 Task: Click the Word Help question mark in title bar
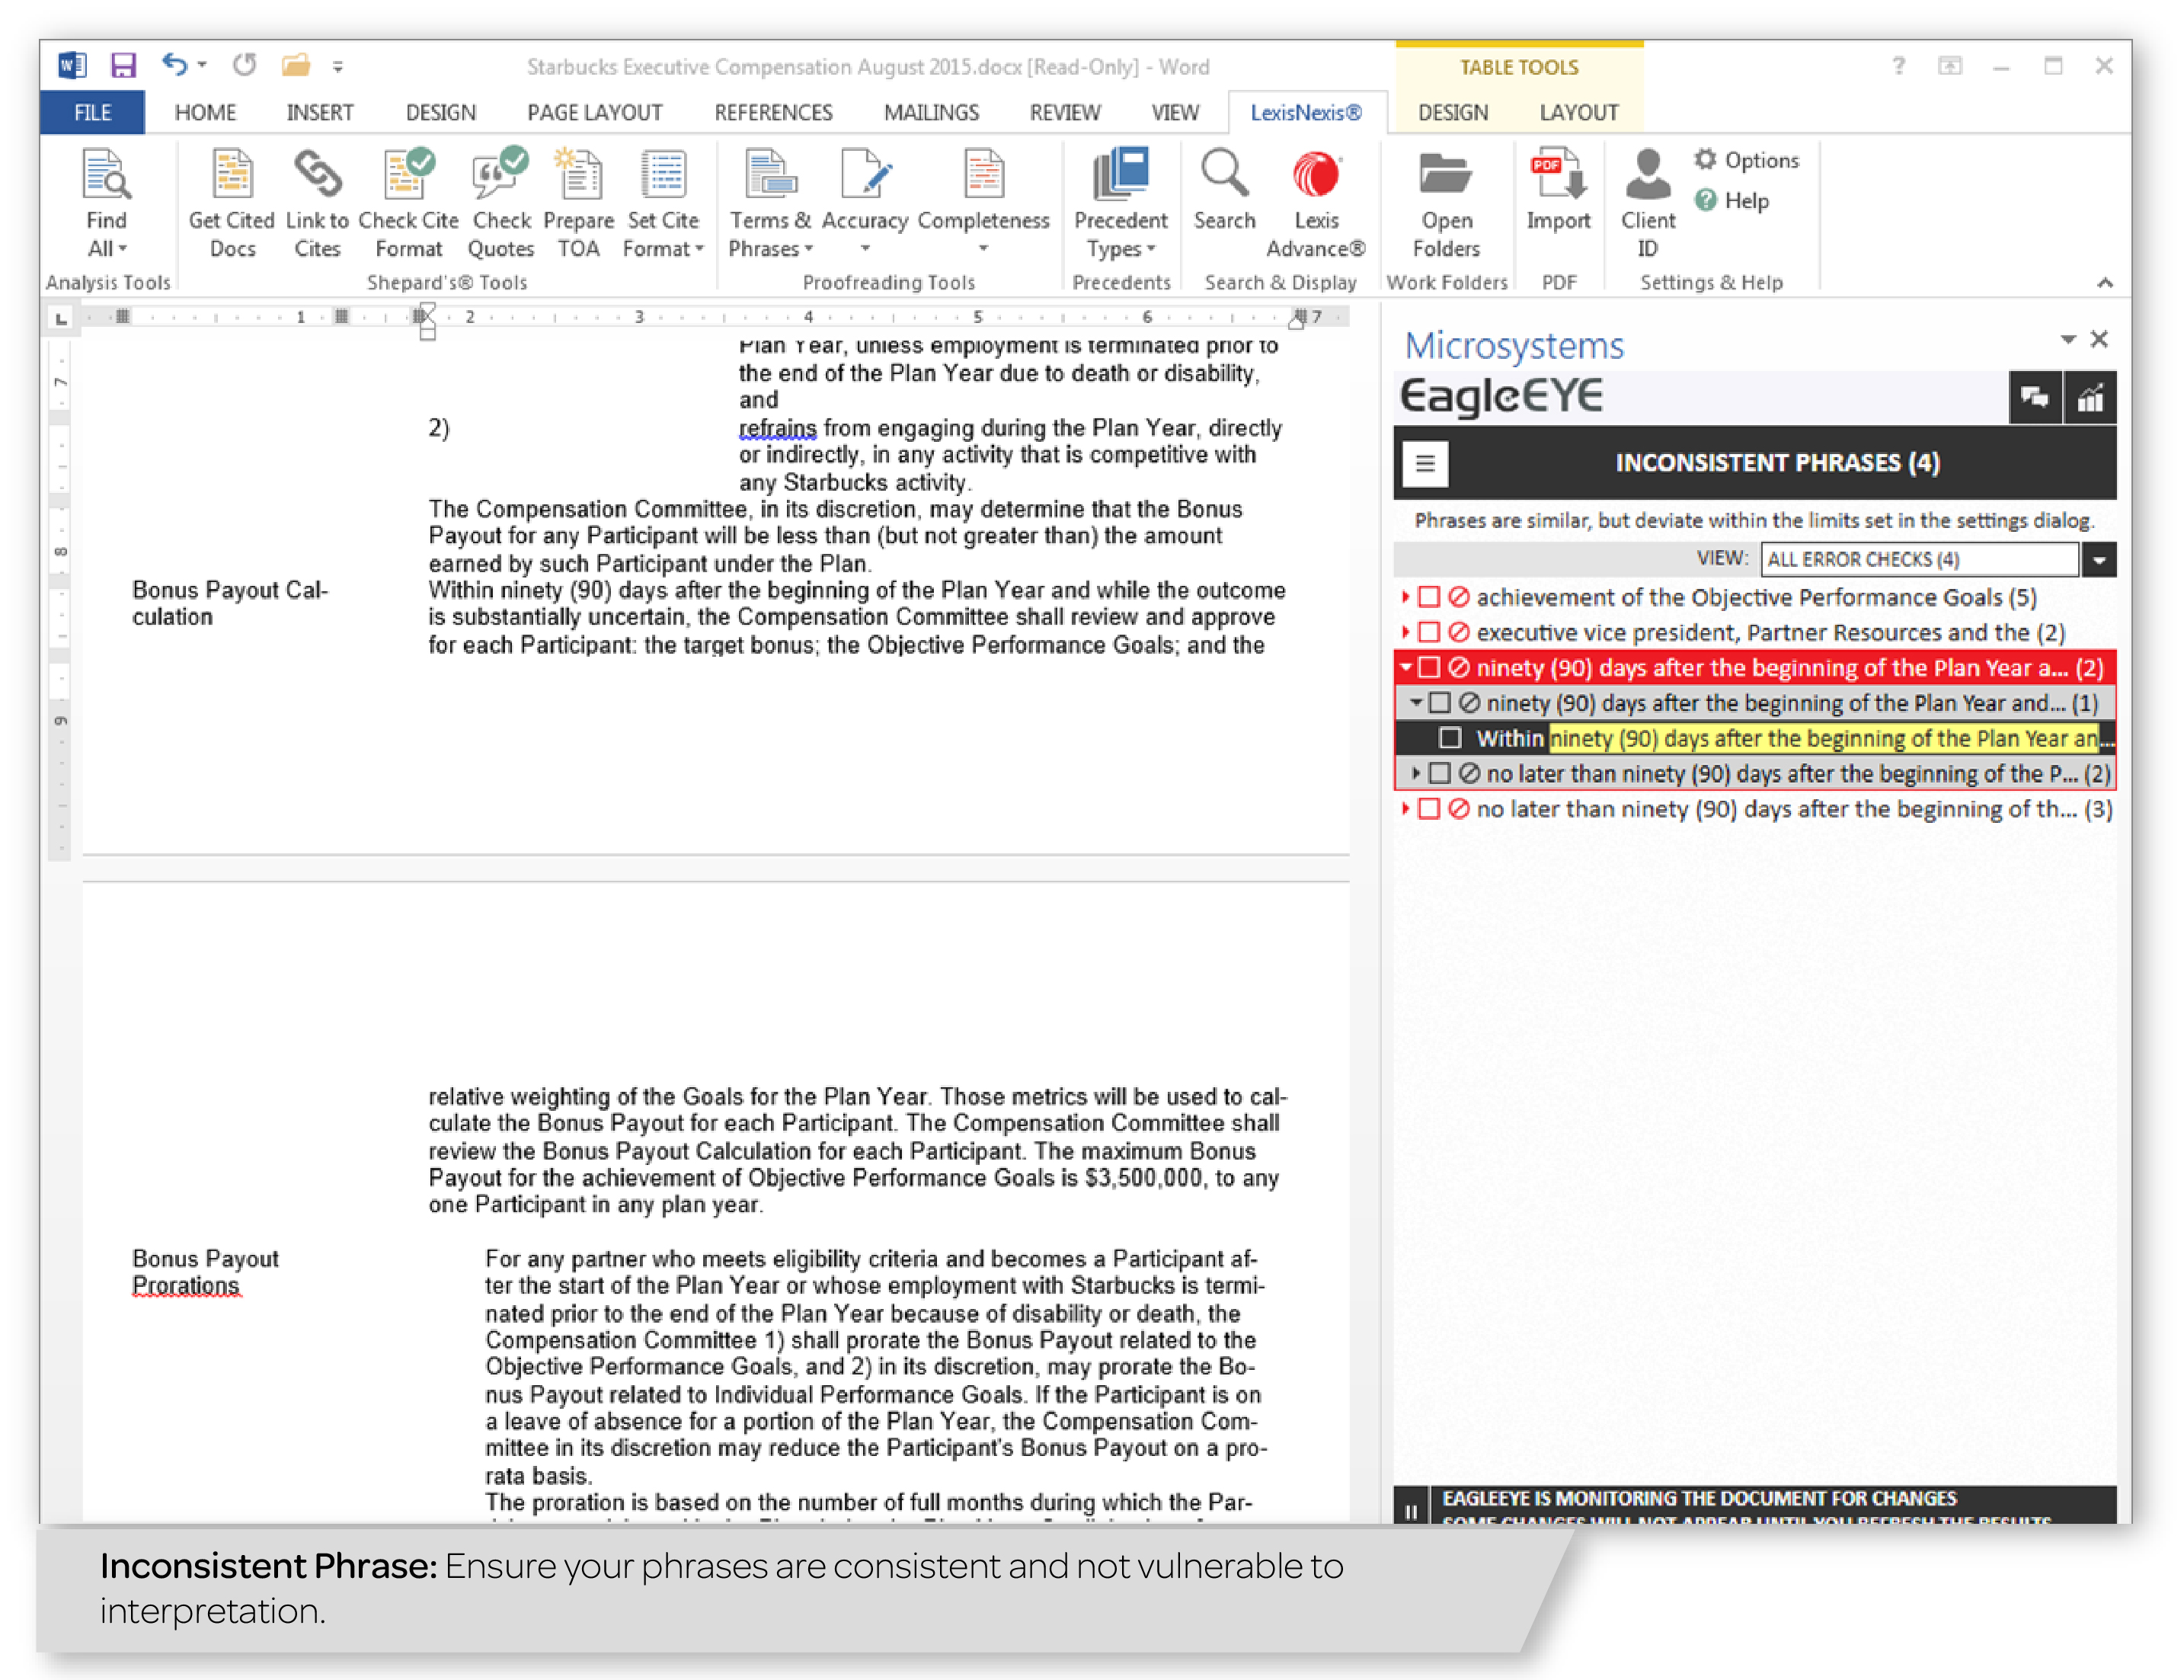(1898, 66)
